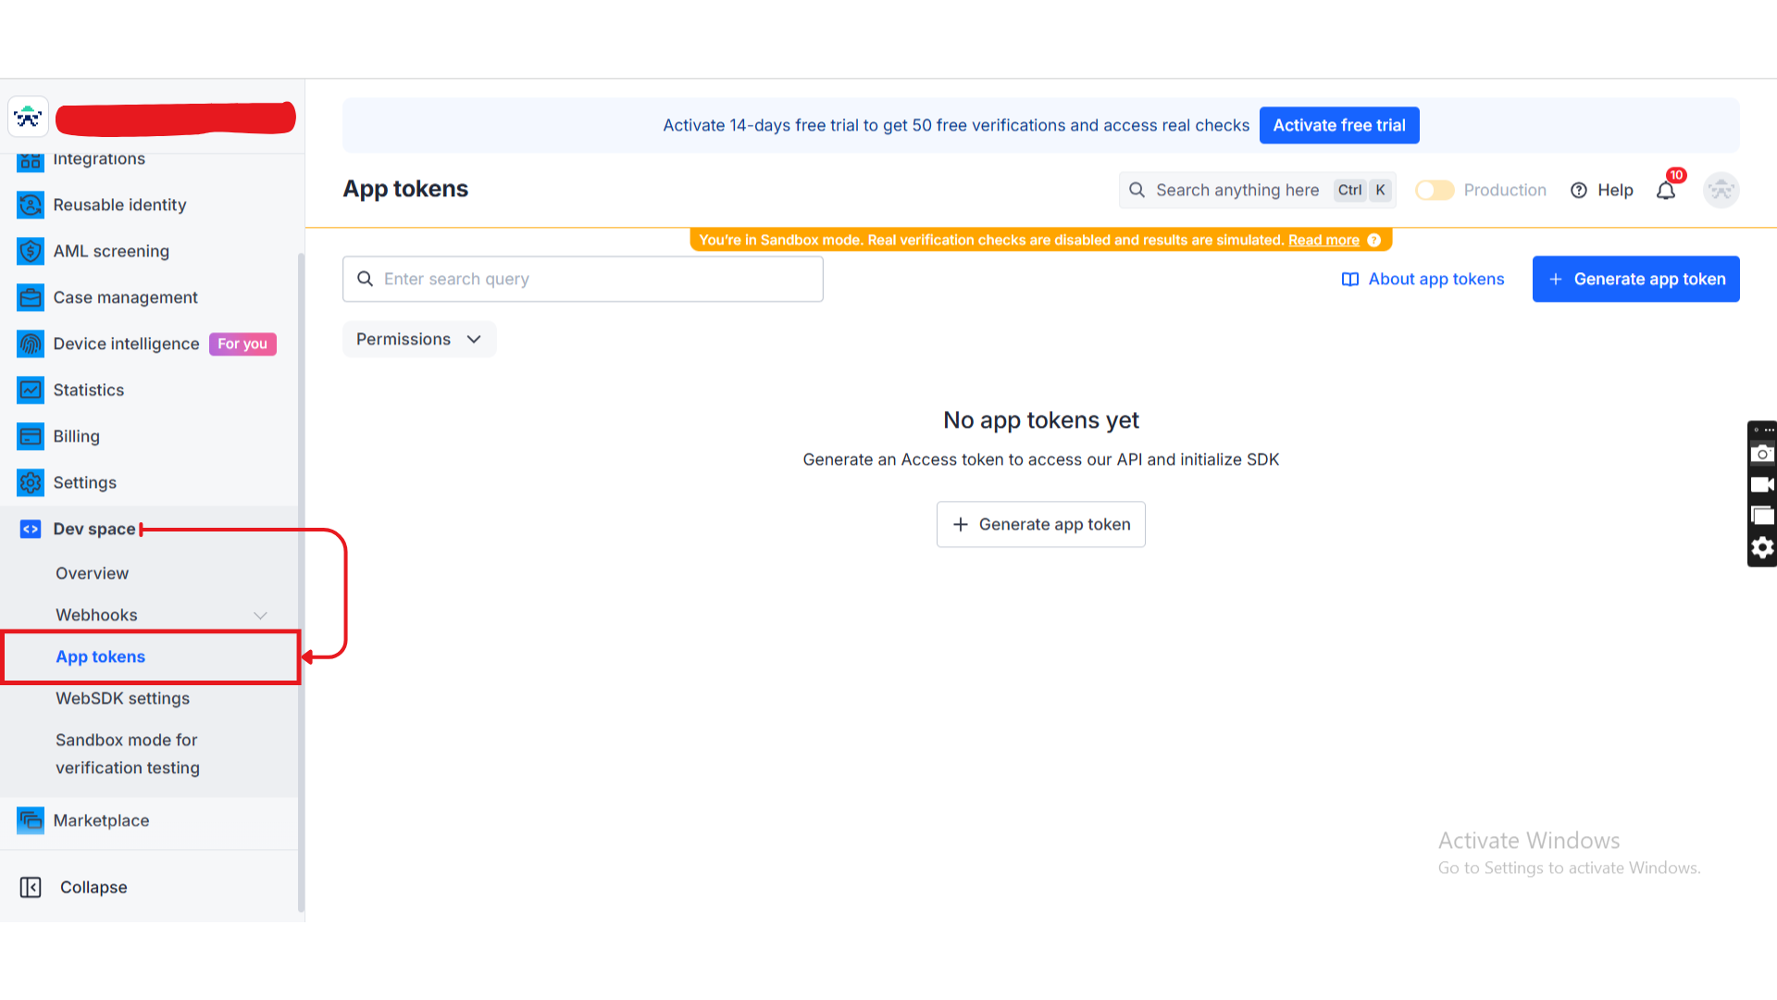The image size is (1777, 1000).
Task: Click the Device intelligence fingerprint icon
Action: click(x=31, y=344)
